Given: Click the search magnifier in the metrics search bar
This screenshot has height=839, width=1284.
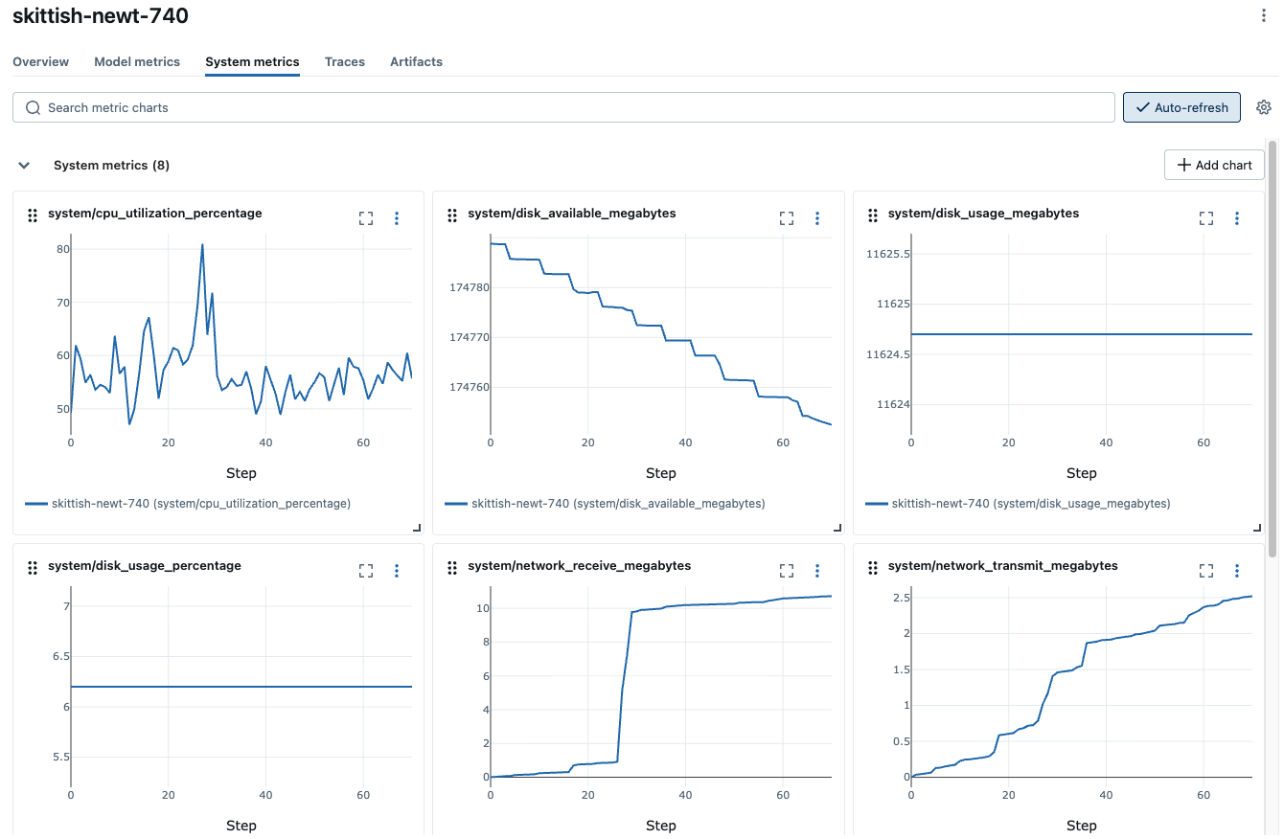Looking at the screenshot, I should click(x=33, y=107).
